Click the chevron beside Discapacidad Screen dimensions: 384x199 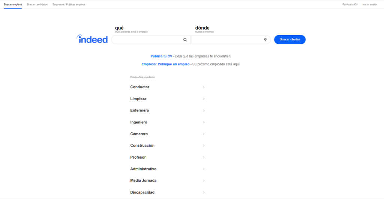[204, 192]
